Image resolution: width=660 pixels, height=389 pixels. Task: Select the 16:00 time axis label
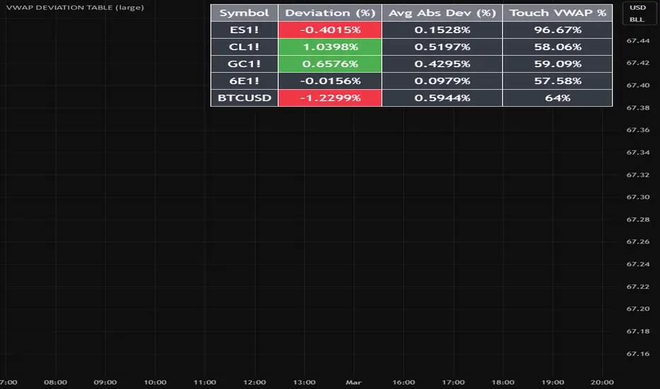pos(403,382)
